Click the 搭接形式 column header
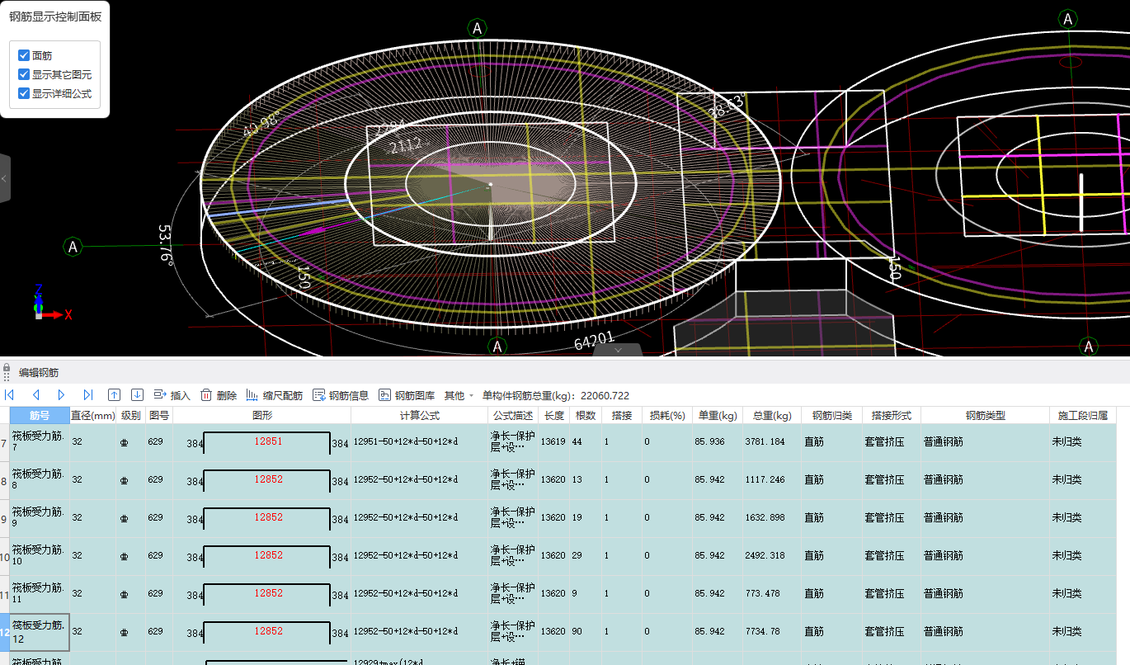Viewport: 1130px width, 665px height. click(x=892, y=416)
